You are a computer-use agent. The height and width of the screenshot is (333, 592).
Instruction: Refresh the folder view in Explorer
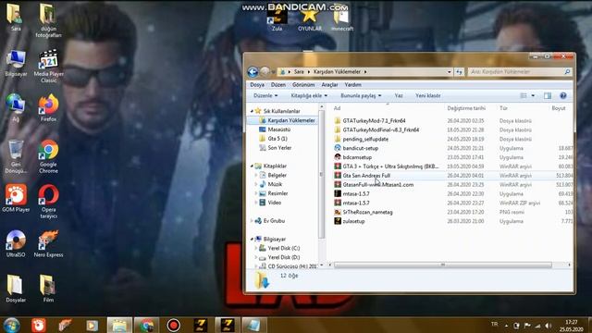pos(459,71)
